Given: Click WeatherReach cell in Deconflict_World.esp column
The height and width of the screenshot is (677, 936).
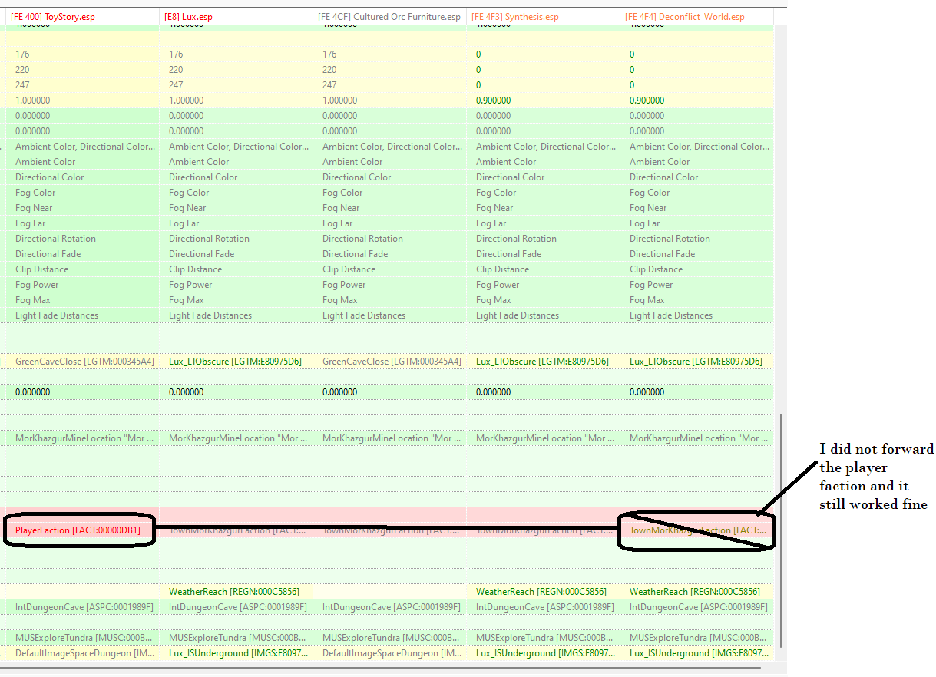Looking at the screenshot, I should [x=696, y=592].
